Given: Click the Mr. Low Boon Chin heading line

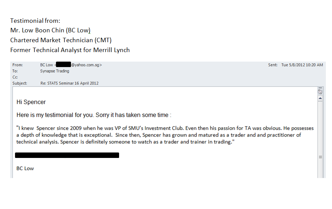Looking at the screenshot, I should coord(50,30).
